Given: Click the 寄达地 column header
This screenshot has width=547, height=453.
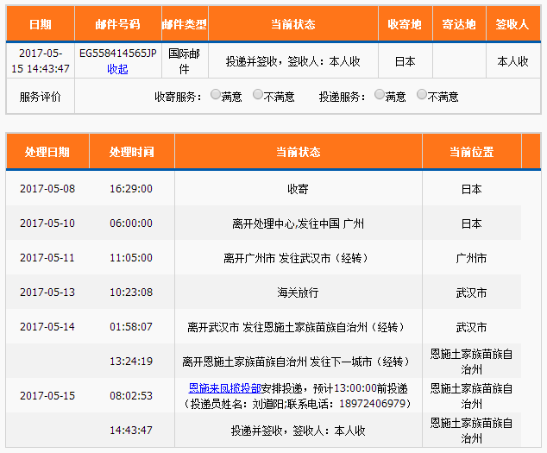Looking at the screenshot, I should pos(459,24).
